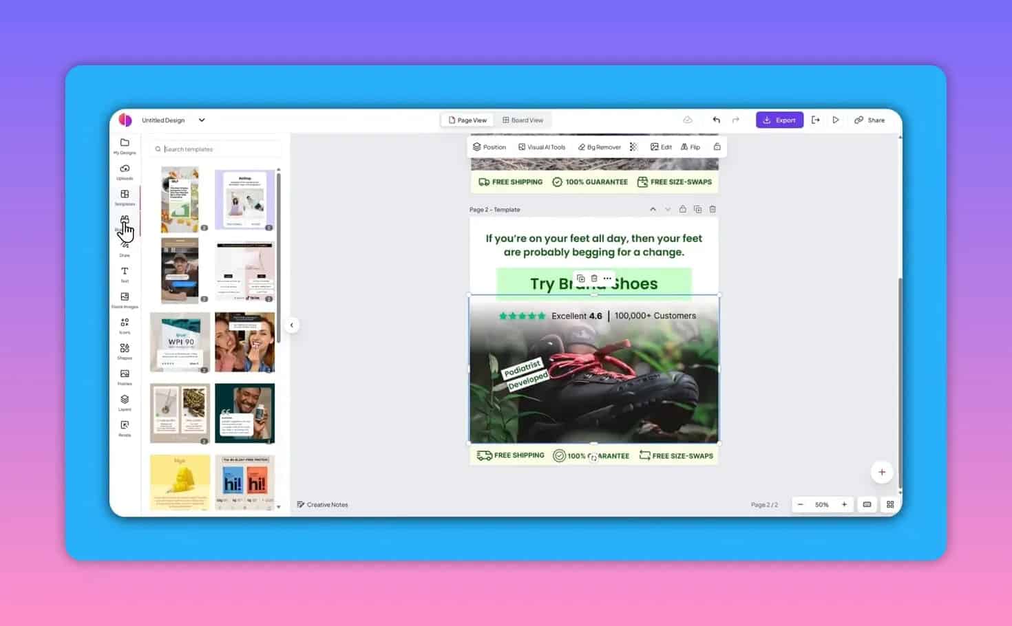
Task: Duplicate Page 2
Action: point(697,209)
